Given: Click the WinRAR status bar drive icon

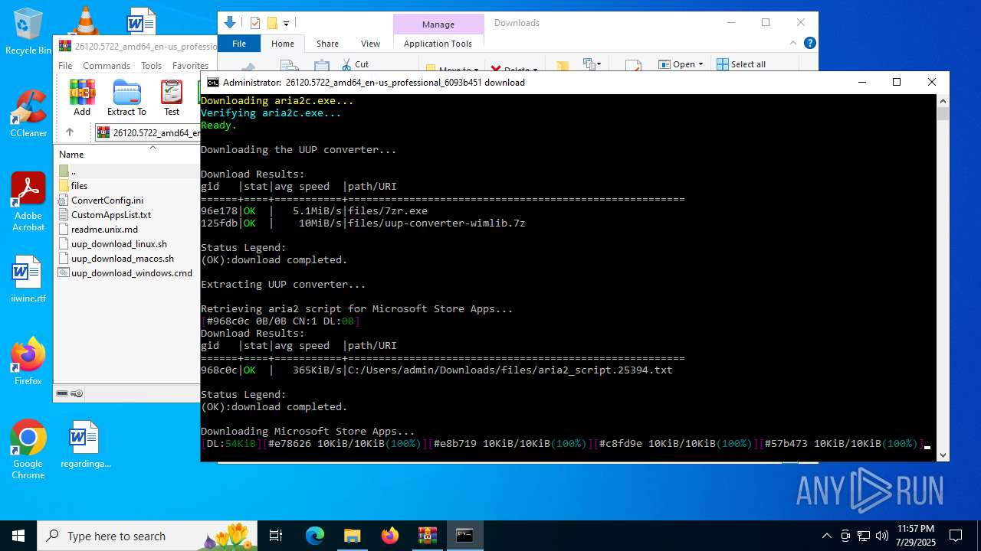Looking at the screenshot, I should point(62,393).
